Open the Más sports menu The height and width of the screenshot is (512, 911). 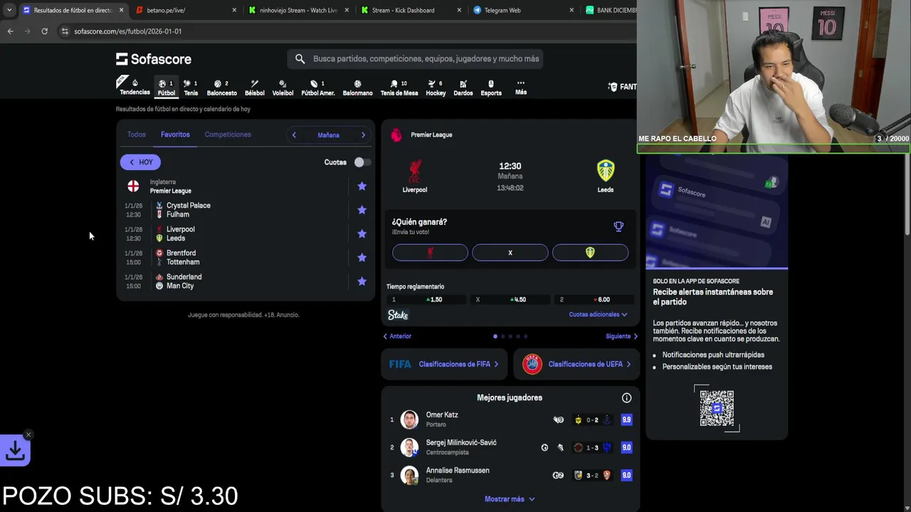coord(521,87)
